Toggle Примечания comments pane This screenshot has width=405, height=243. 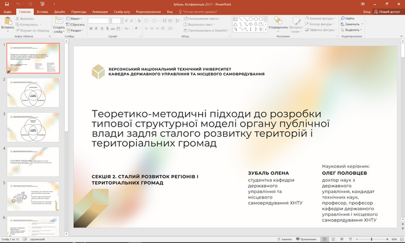click(x=307, y=239)
